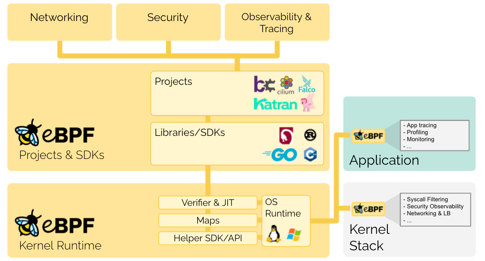The height and width of the screenshot is (261, 485).
Task: Click the Falco logo
Action: coord(307,84)
